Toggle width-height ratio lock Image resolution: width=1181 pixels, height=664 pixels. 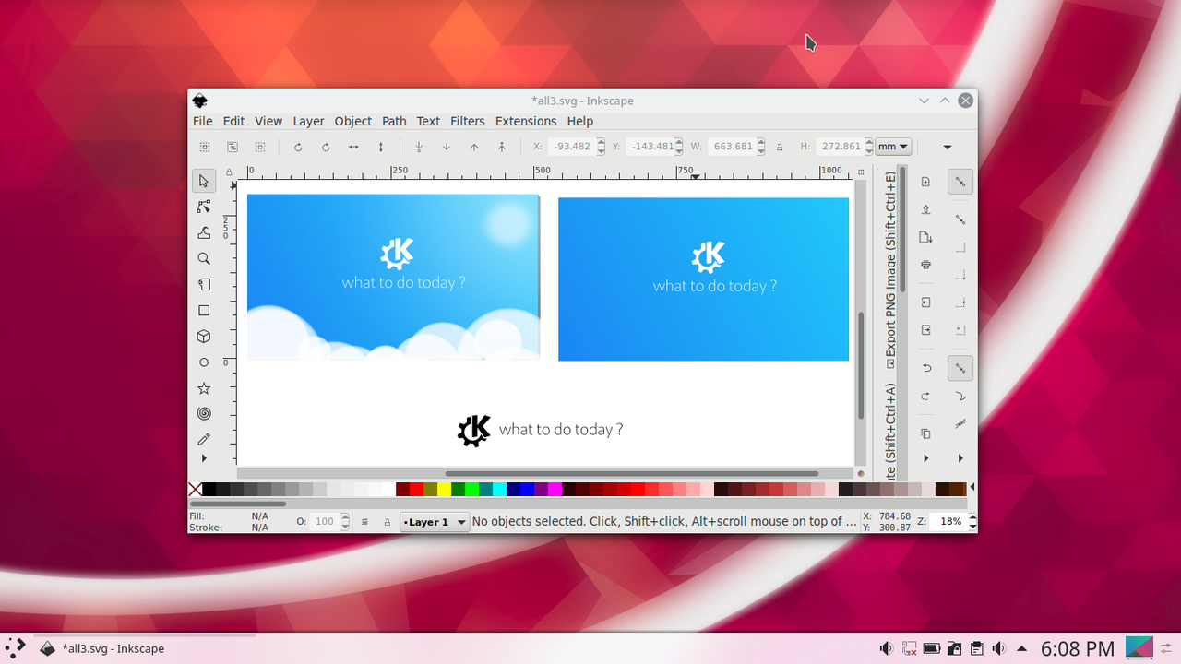pyautogui.click(x=780, y=147)
